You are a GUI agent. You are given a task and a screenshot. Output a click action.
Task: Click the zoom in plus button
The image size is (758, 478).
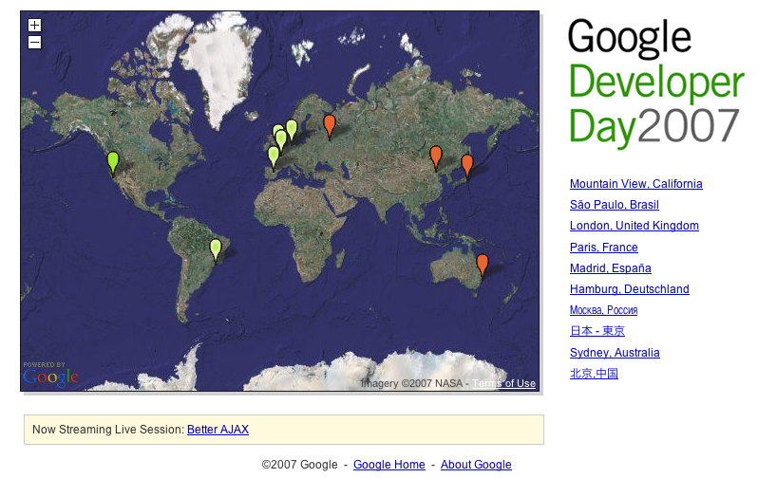tap(34, 26)
